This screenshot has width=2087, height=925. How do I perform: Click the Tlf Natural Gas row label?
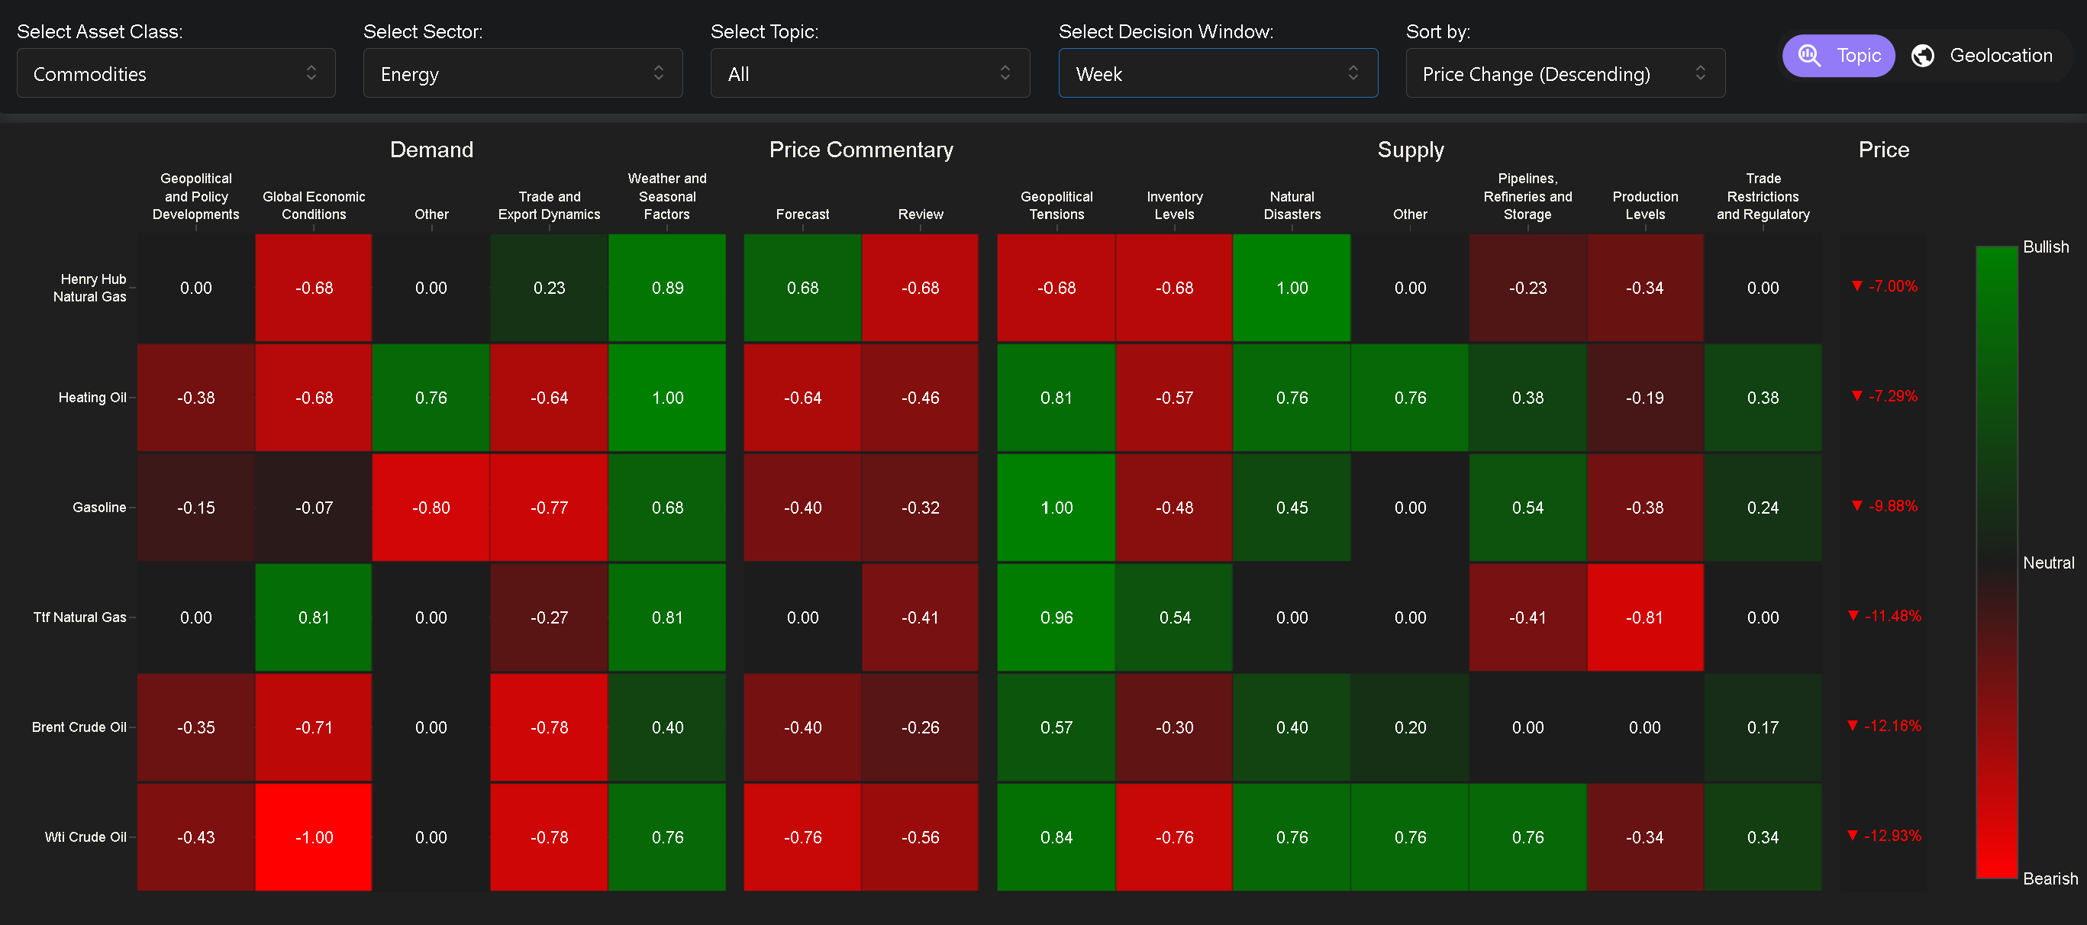click(79, 617)
